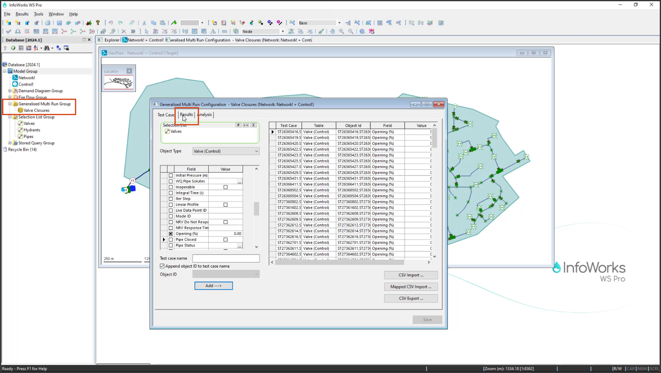Click the SQL icon in second toolbar
The image size is (661, 373).
27,31
